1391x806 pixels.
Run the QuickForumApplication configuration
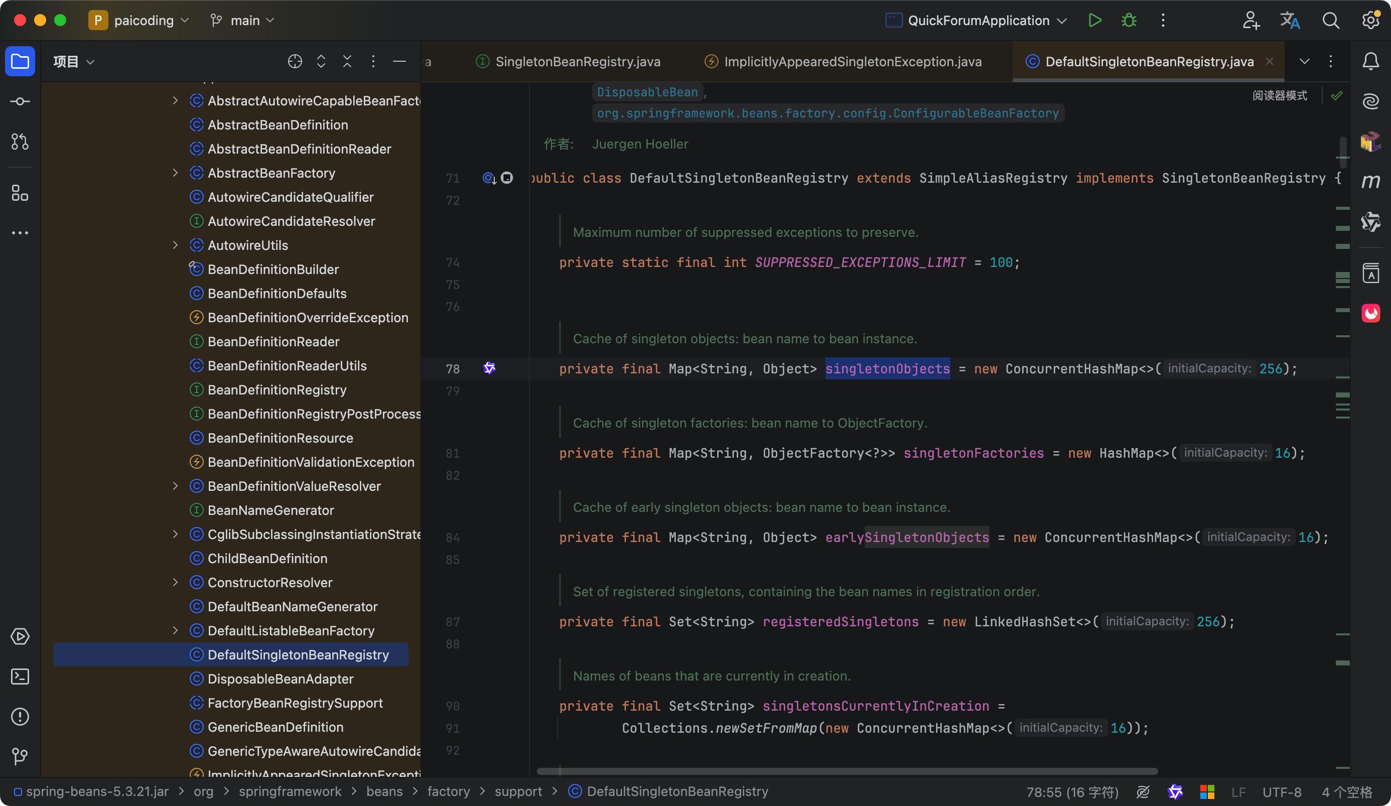[1094, 21]
